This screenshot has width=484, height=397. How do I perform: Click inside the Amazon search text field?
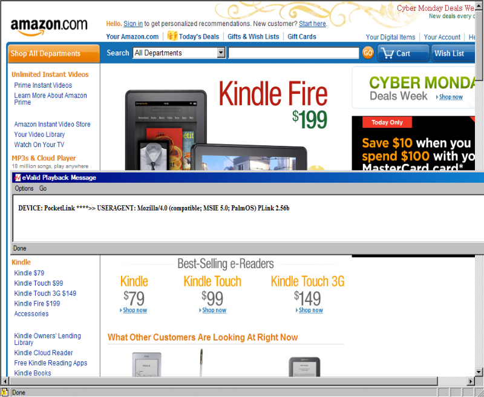coord(293,53)
